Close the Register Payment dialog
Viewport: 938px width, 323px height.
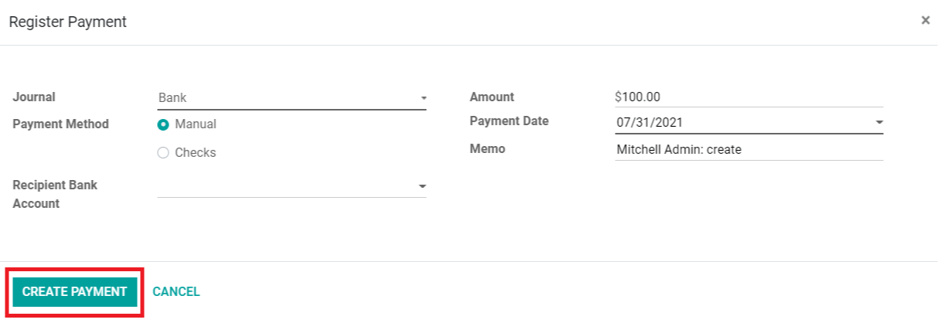925,21
